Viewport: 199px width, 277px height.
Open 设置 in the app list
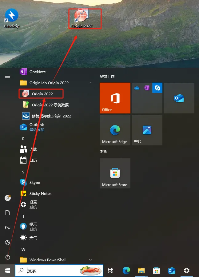(29, 204)
